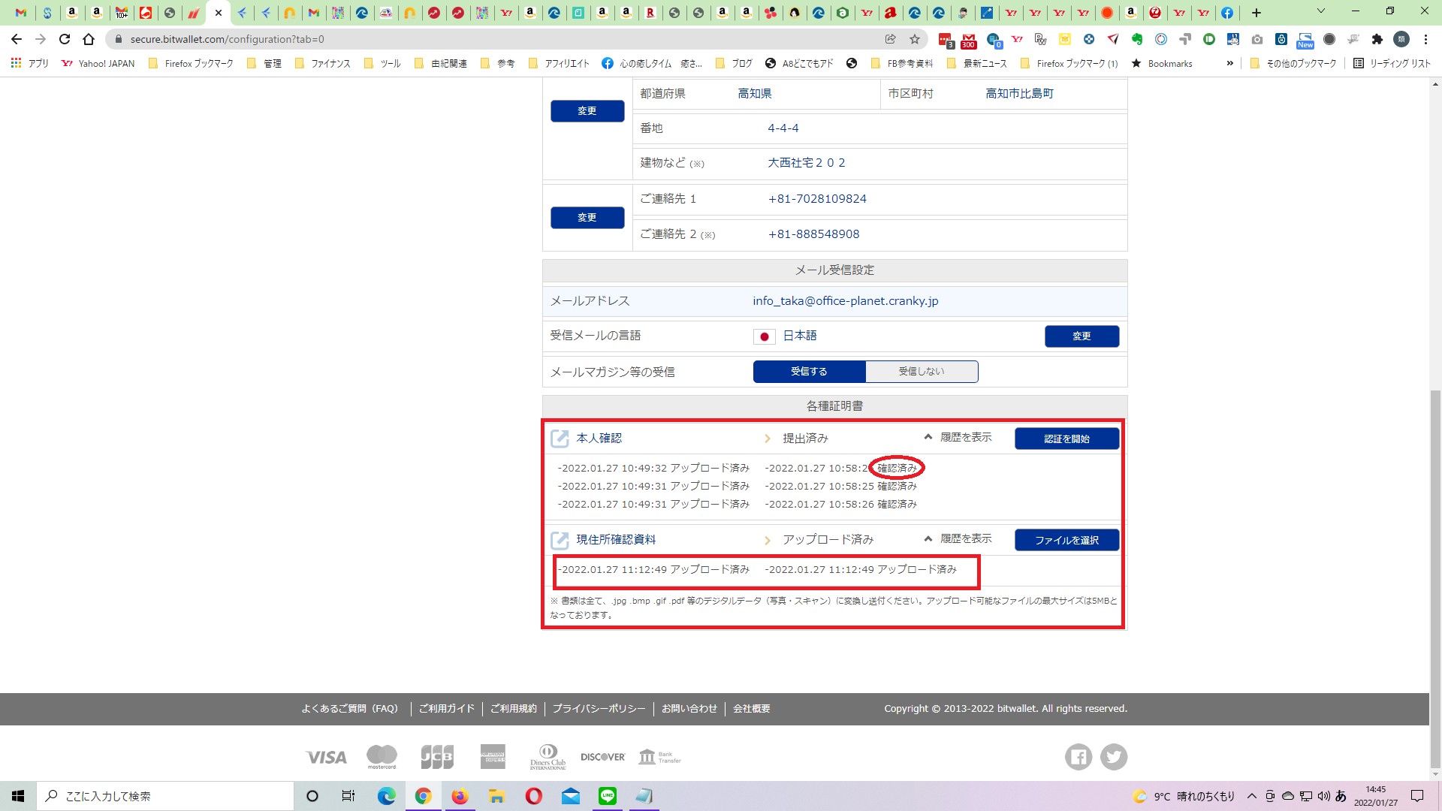1442x811 pixels.
Task: Click 変更 button beside address
Action: click(x=587, y=111)
